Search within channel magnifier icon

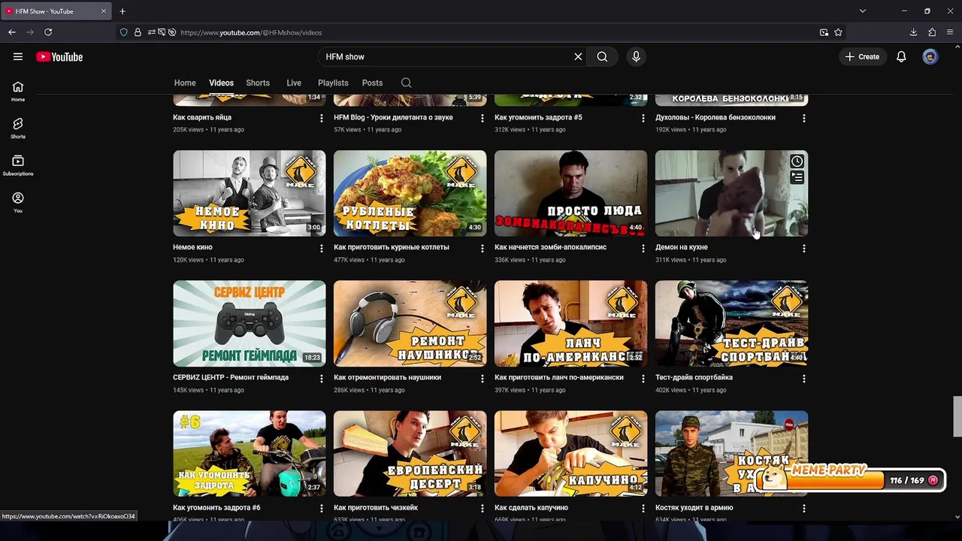[406, 83]
